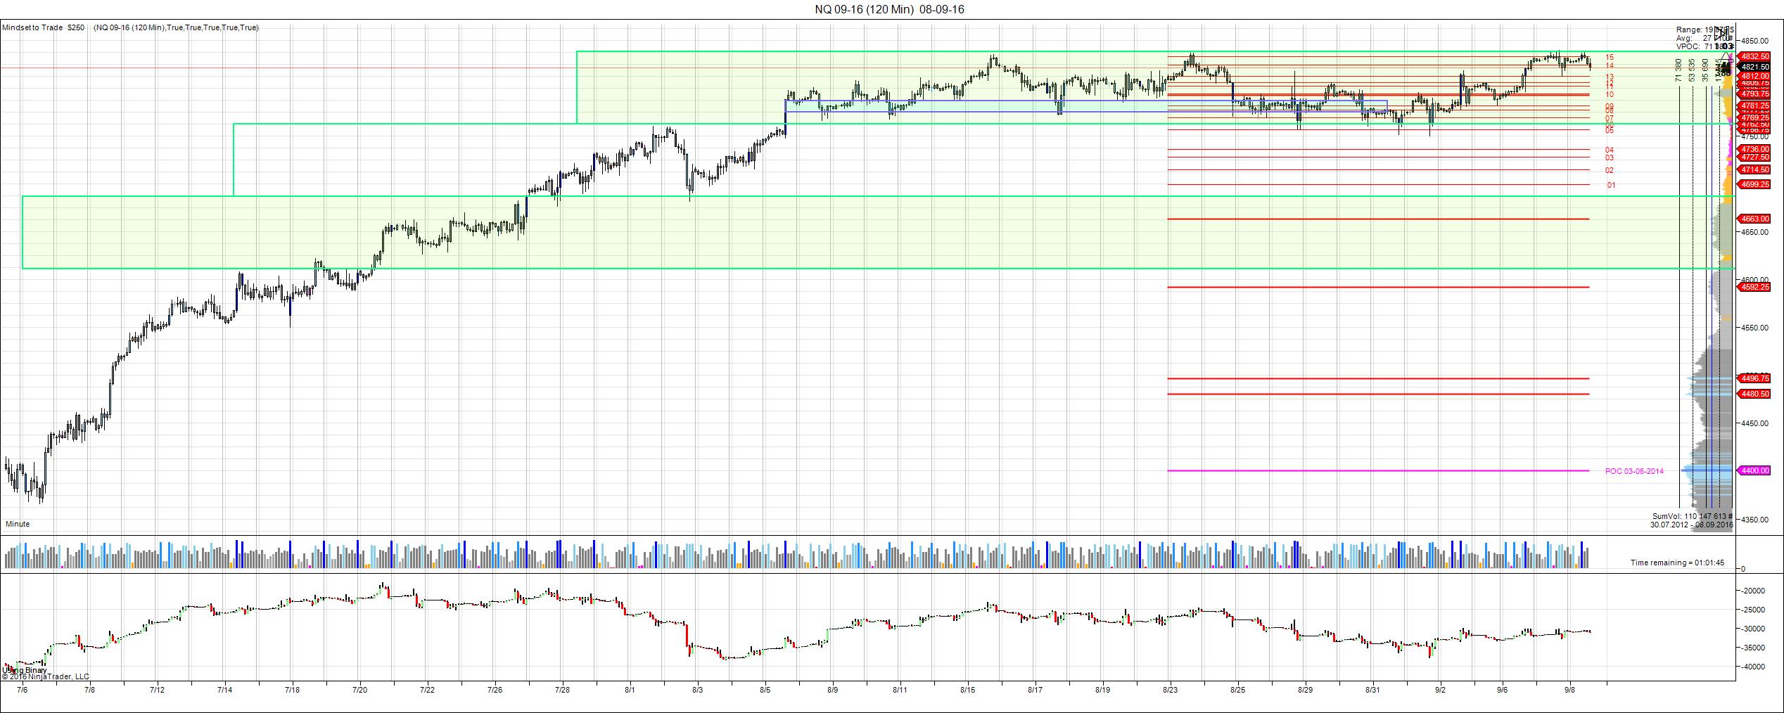Select the 8/1 date on the time axis
Viewport: 1784px width, 713px height.
click(x=630, y=690)
